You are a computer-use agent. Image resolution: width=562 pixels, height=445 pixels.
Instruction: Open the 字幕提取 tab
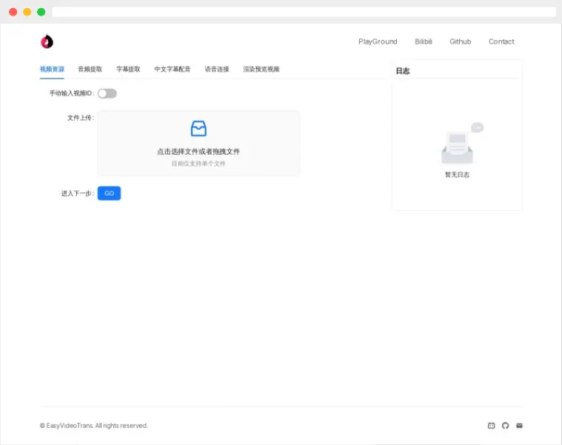click(x=128, y=69)
